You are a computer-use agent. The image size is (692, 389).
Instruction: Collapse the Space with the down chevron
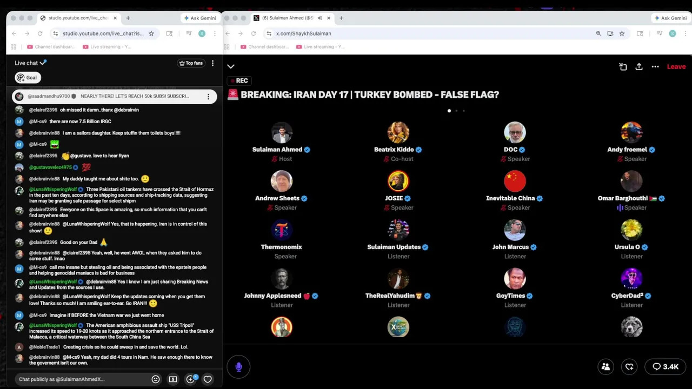[x=231, y=66]
